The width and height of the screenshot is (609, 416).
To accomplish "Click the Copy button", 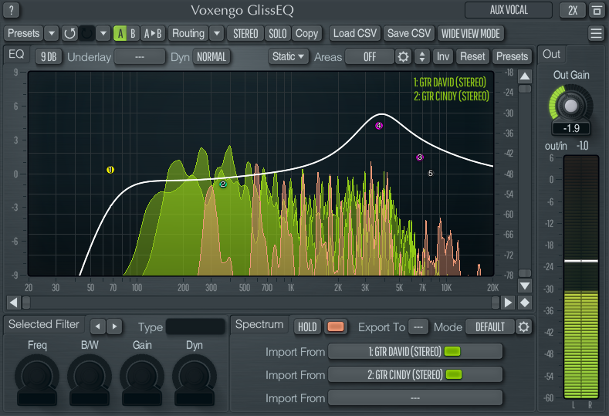I will click(x=307, y=33).
